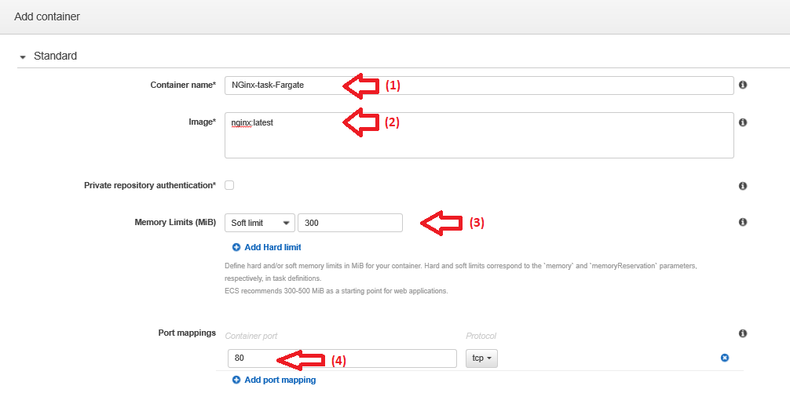Viewport: 790px width, 393px height.
Task: Click the memory limit value field
Action: (x=349, y=223)
